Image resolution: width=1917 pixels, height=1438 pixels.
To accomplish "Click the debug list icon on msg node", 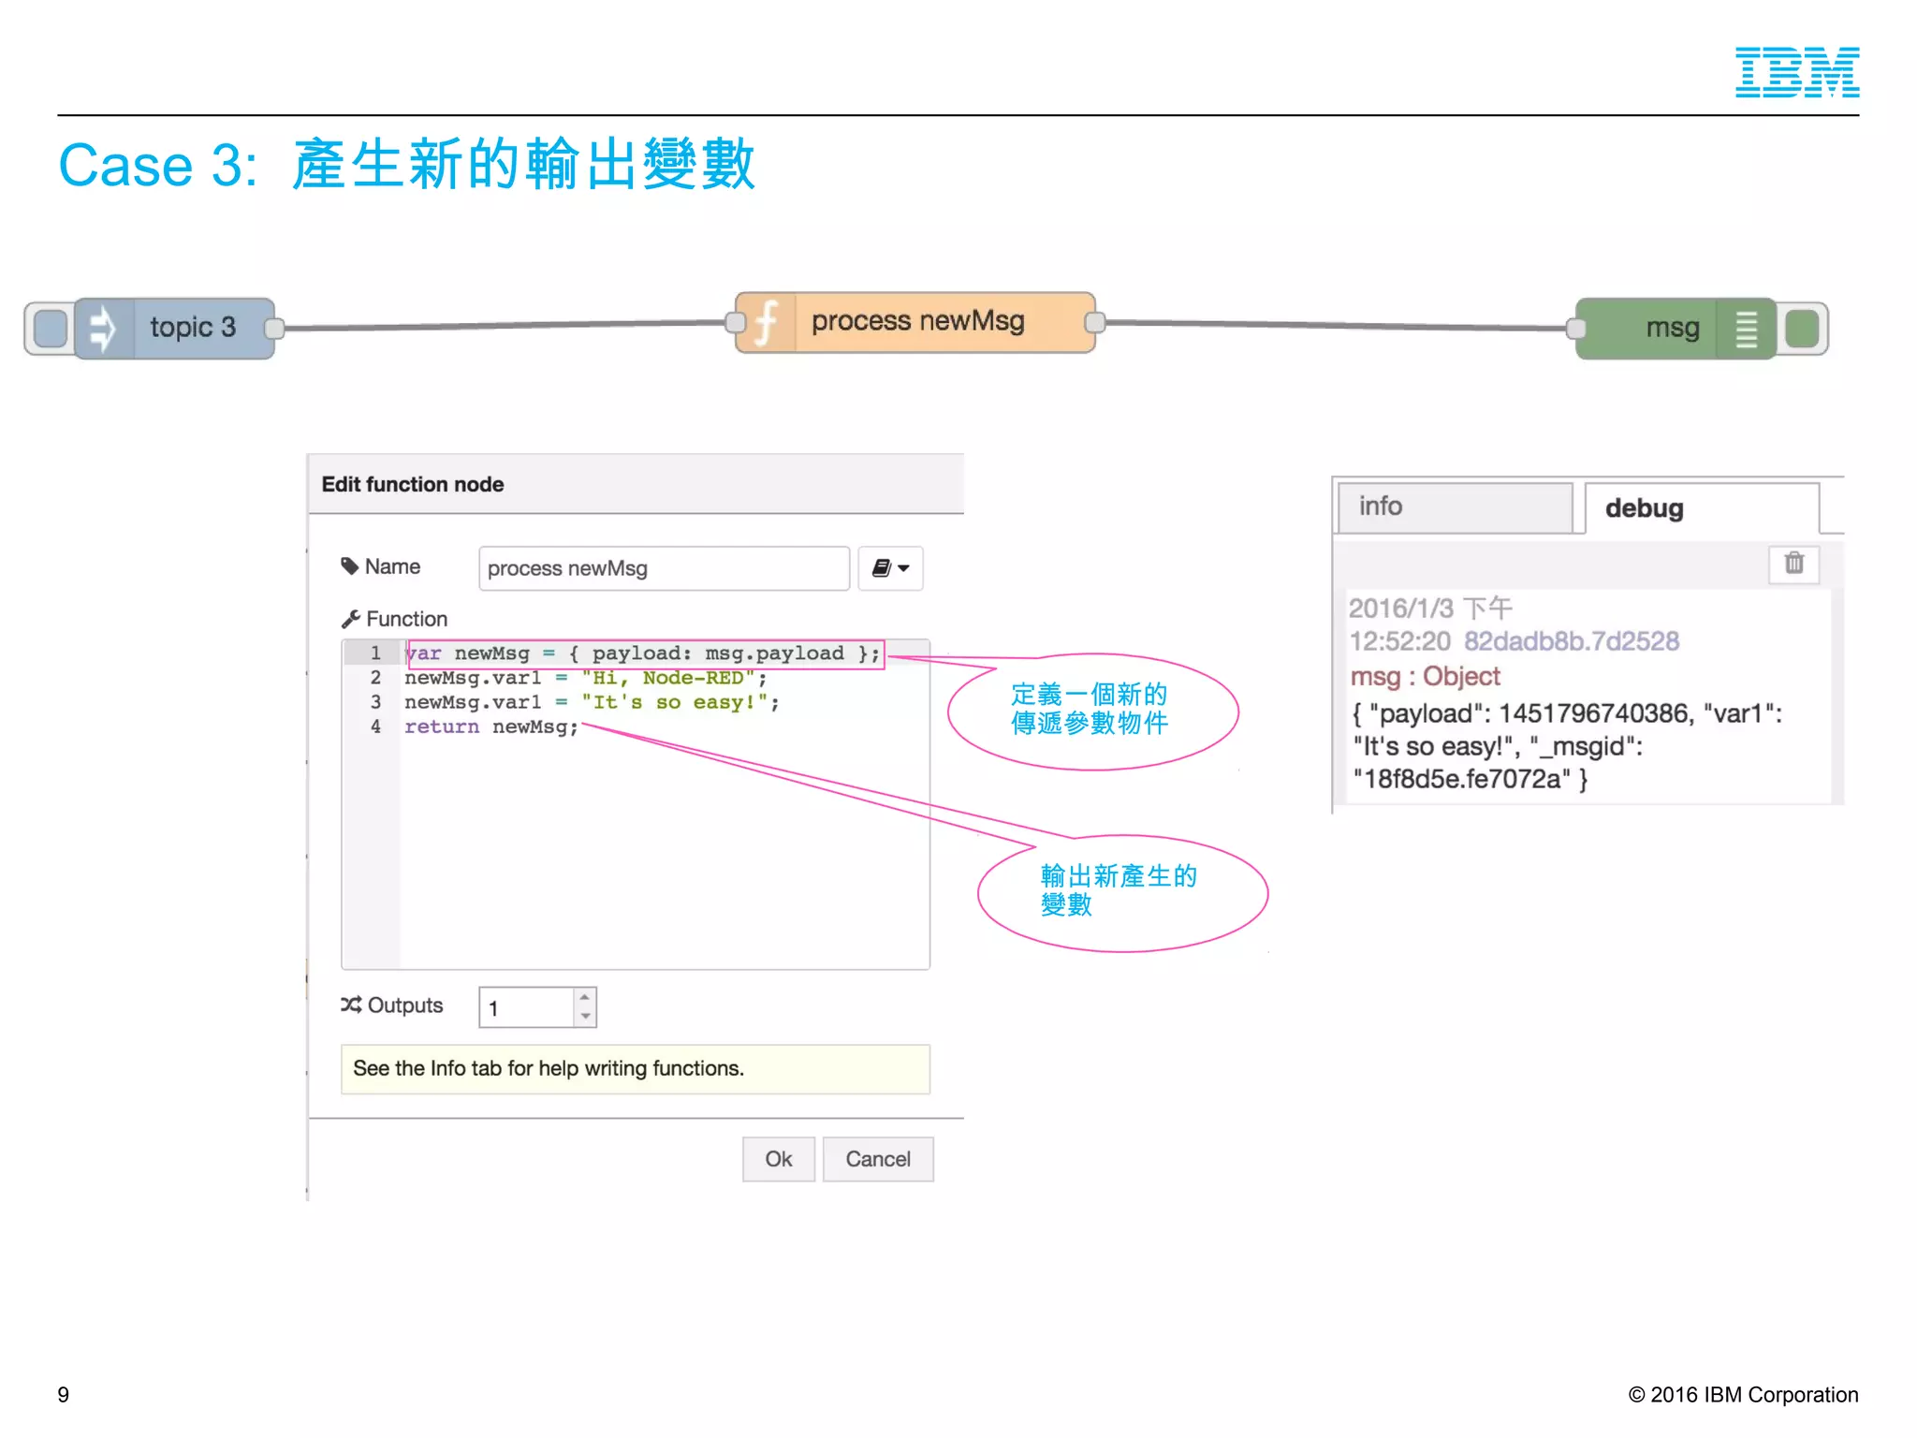I will tap(1746, 329).
